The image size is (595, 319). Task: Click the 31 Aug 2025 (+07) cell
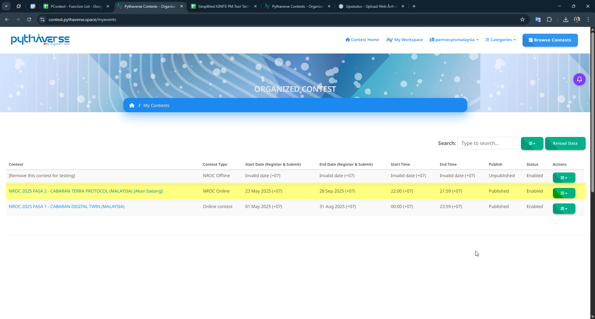pyautogui.click(x=337, y=206)
